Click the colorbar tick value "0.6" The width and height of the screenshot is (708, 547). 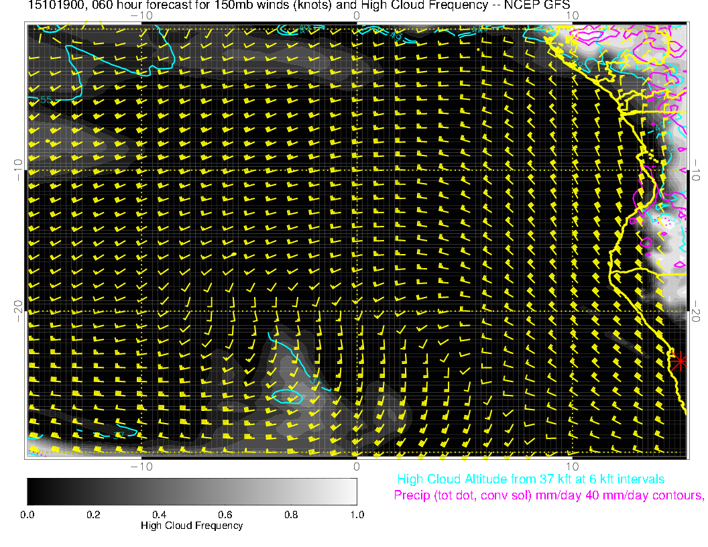click(x=225, y=515)
